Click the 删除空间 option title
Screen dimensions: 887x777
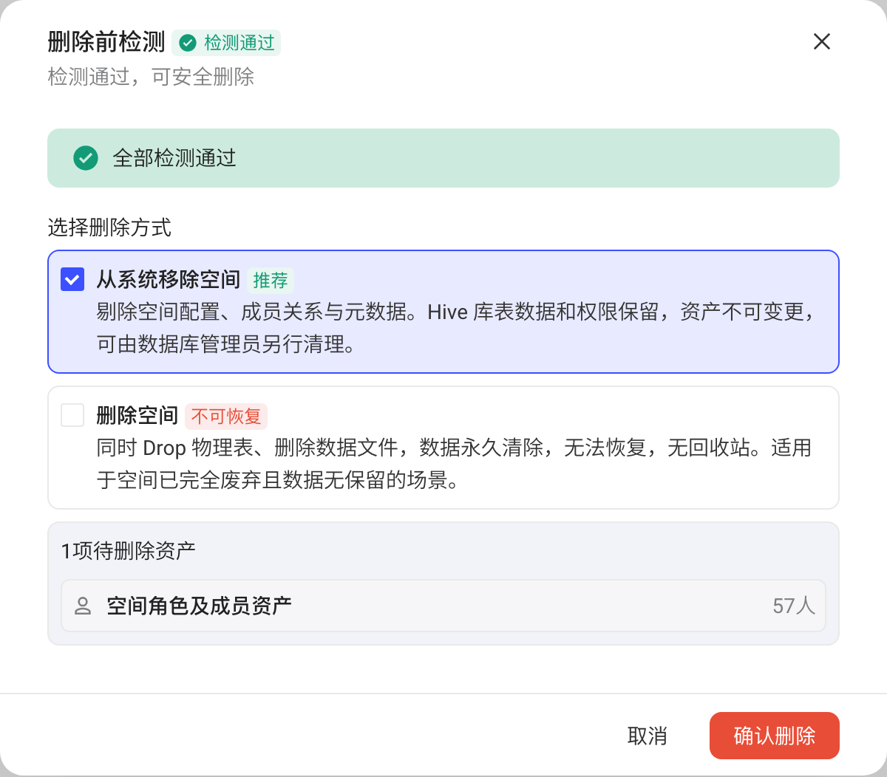click(137, 416)
